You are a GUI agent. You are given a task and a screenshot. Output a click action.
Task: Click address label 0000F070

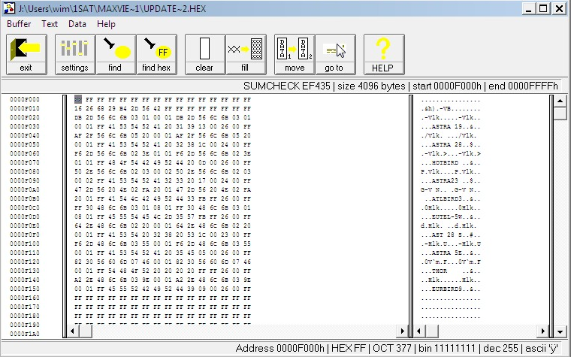coord(25,163)
